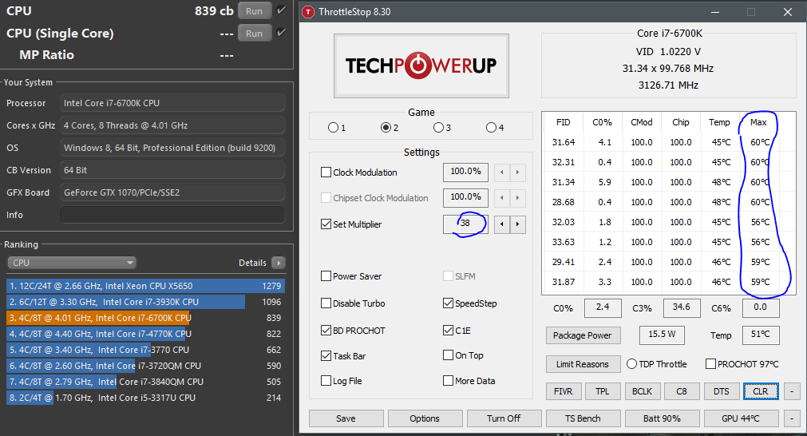The image size is (807, 436).
Task: Click the Info field in Your System
Action: pos(172,215)
